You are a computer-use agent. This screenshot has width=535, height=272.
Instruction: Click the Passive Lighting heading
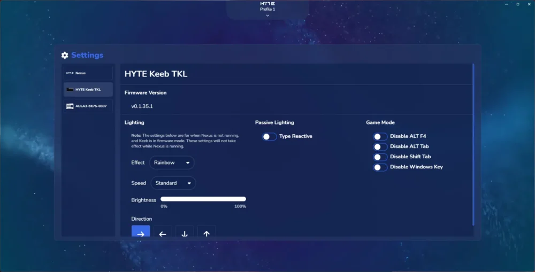click(x=274, y=122)
